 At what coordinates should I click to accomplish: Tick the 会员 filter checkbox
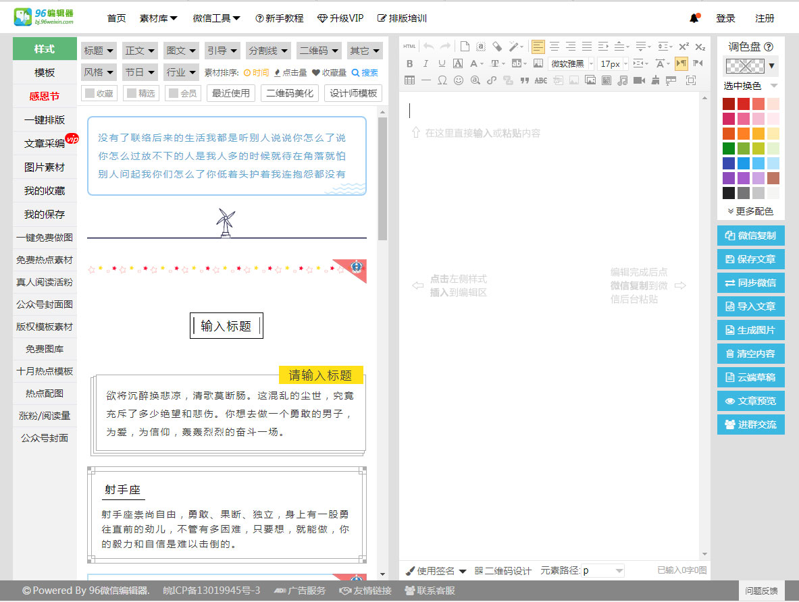tap(182, 93)
